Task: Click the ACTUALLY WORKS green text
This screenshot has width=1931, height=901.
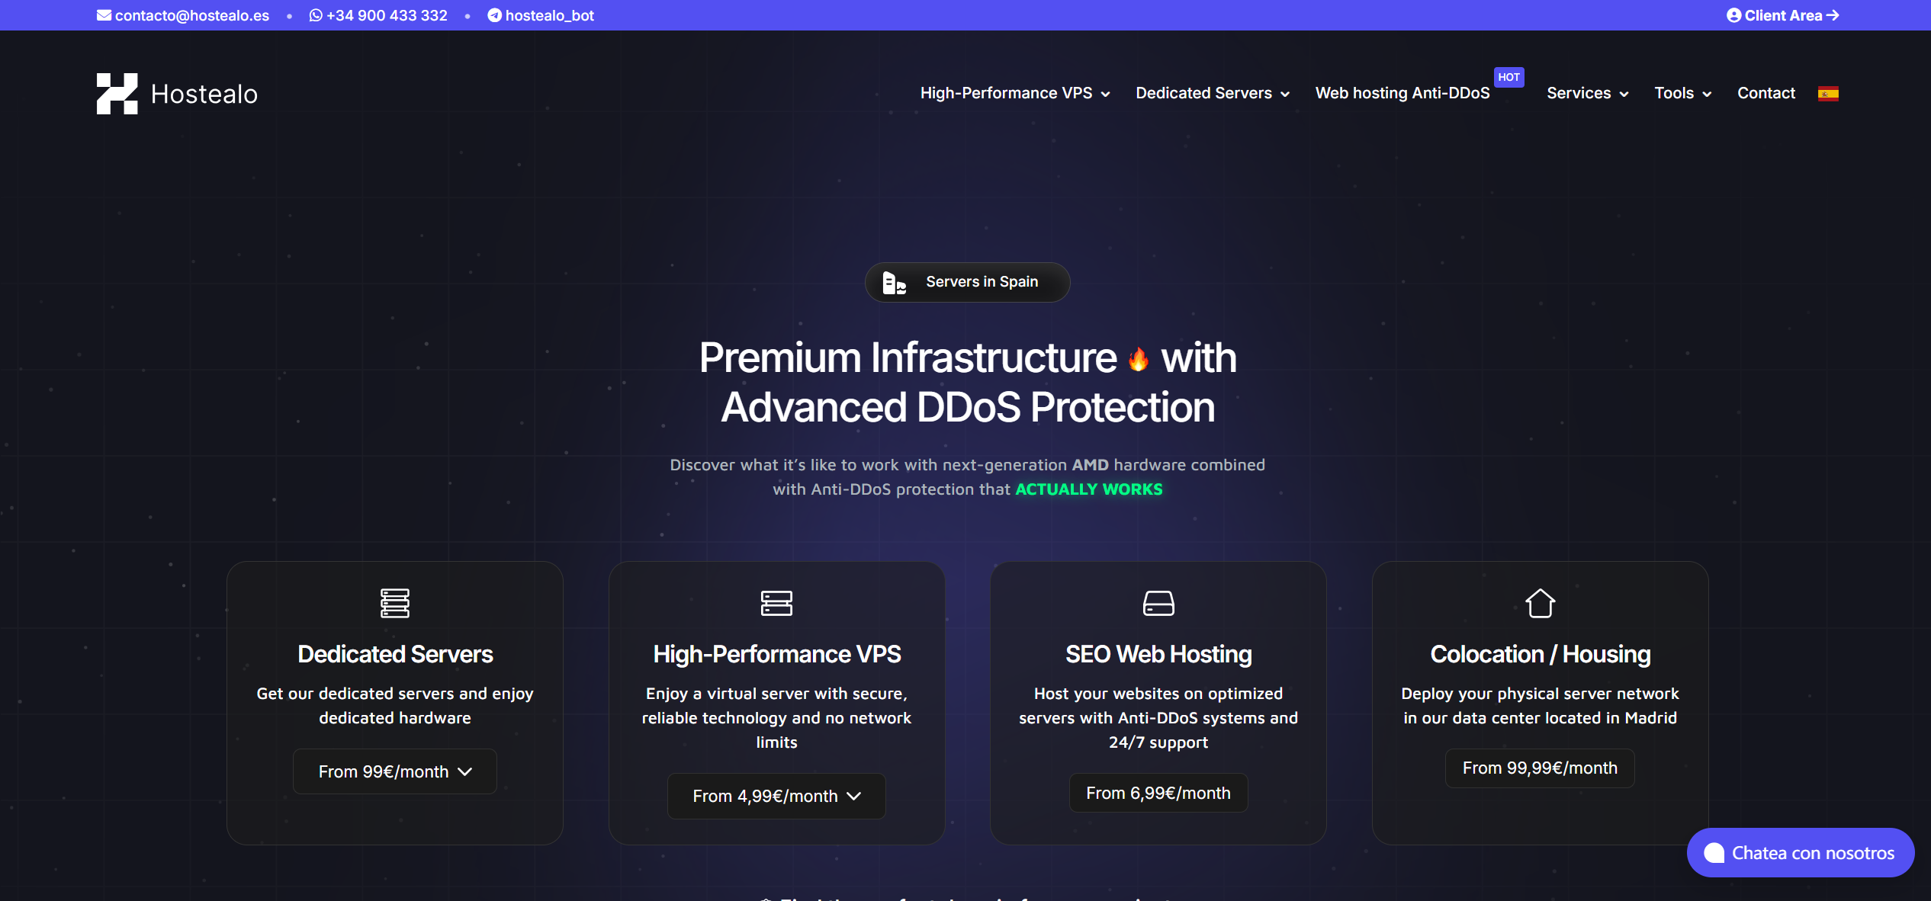Action: [1089, 489]
